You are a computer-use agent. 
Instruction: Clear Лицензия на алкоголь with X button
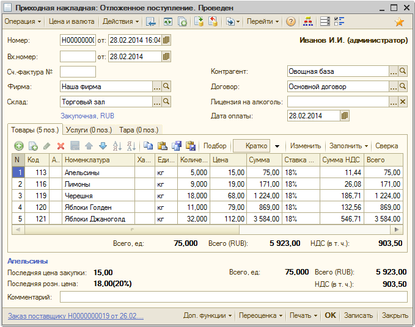(x=403, y=102)
